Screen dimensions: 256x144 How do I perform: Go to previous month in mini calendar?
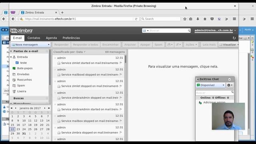(16, 108)
